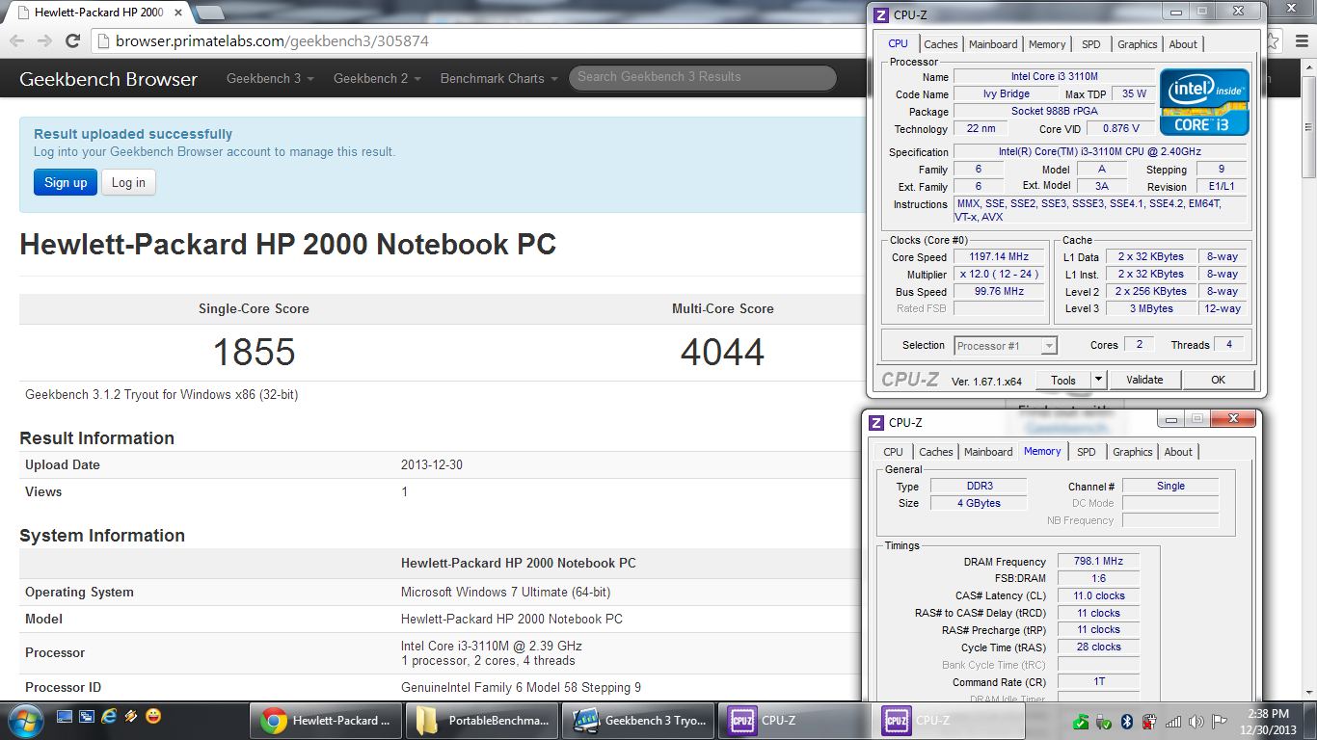Click the Single-Core Score value 1855
The image size is (1317, 740).
tap(254, 353)
